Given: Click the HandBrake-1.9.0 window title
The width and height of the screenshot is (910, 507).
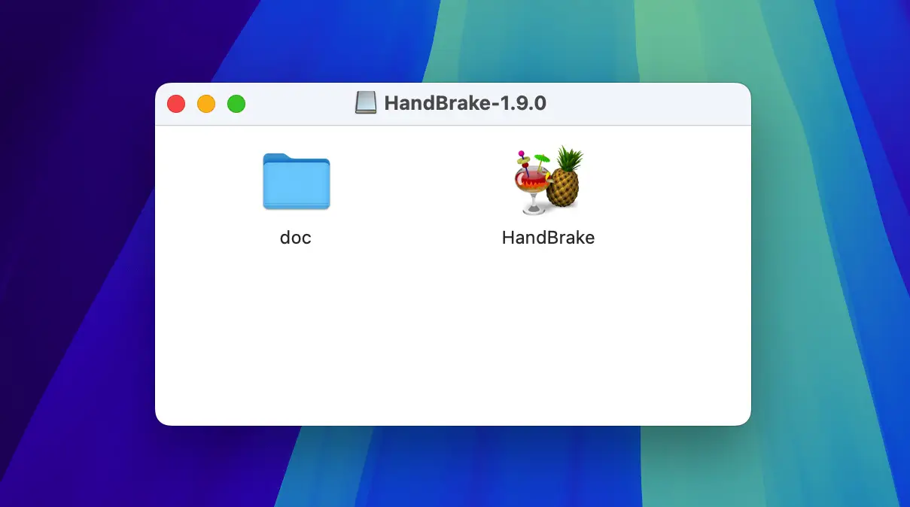Looking at the screenshot, I should pyautogui.click(x=465, y=103).
